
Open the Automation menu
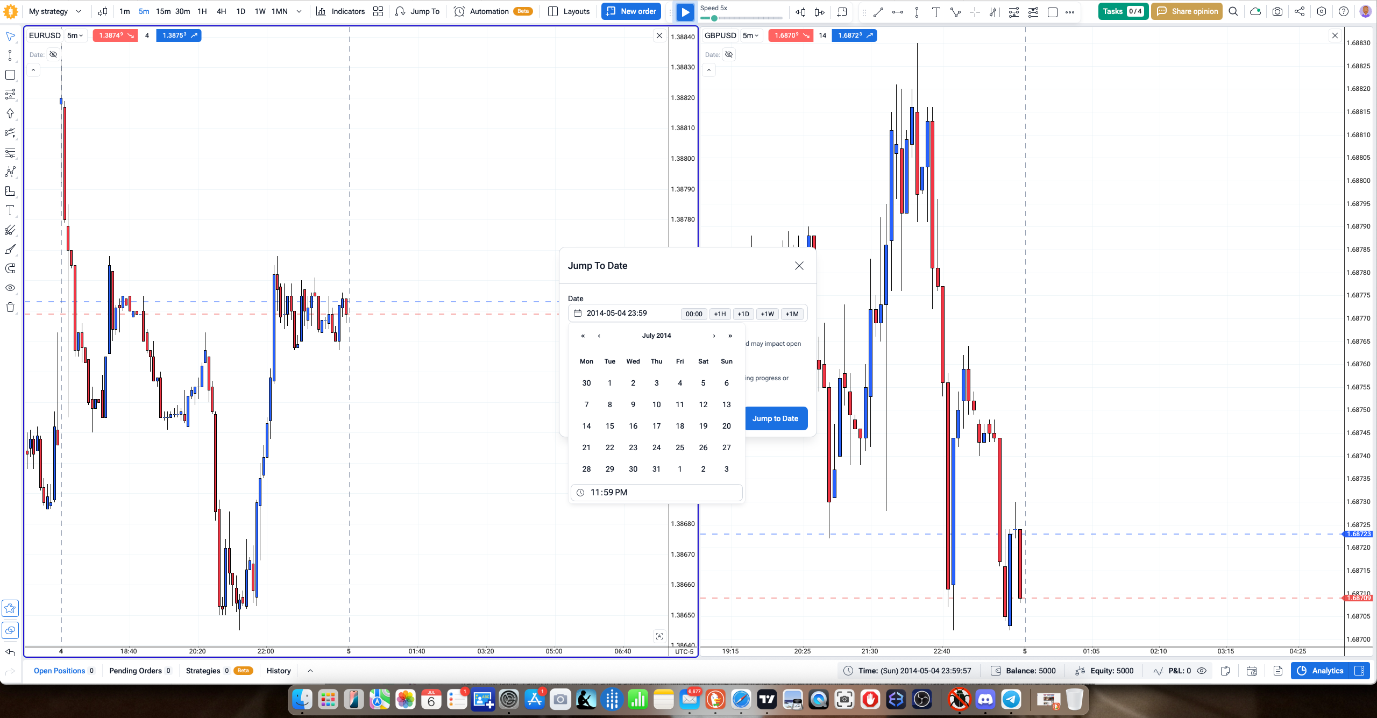(493, 11)
